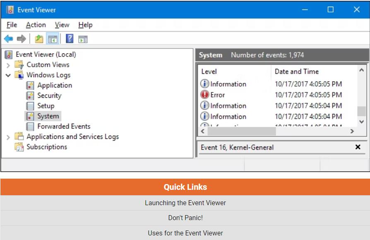
Task: Select the Event Viewer (Local) tree root
Action: [46, 55]
